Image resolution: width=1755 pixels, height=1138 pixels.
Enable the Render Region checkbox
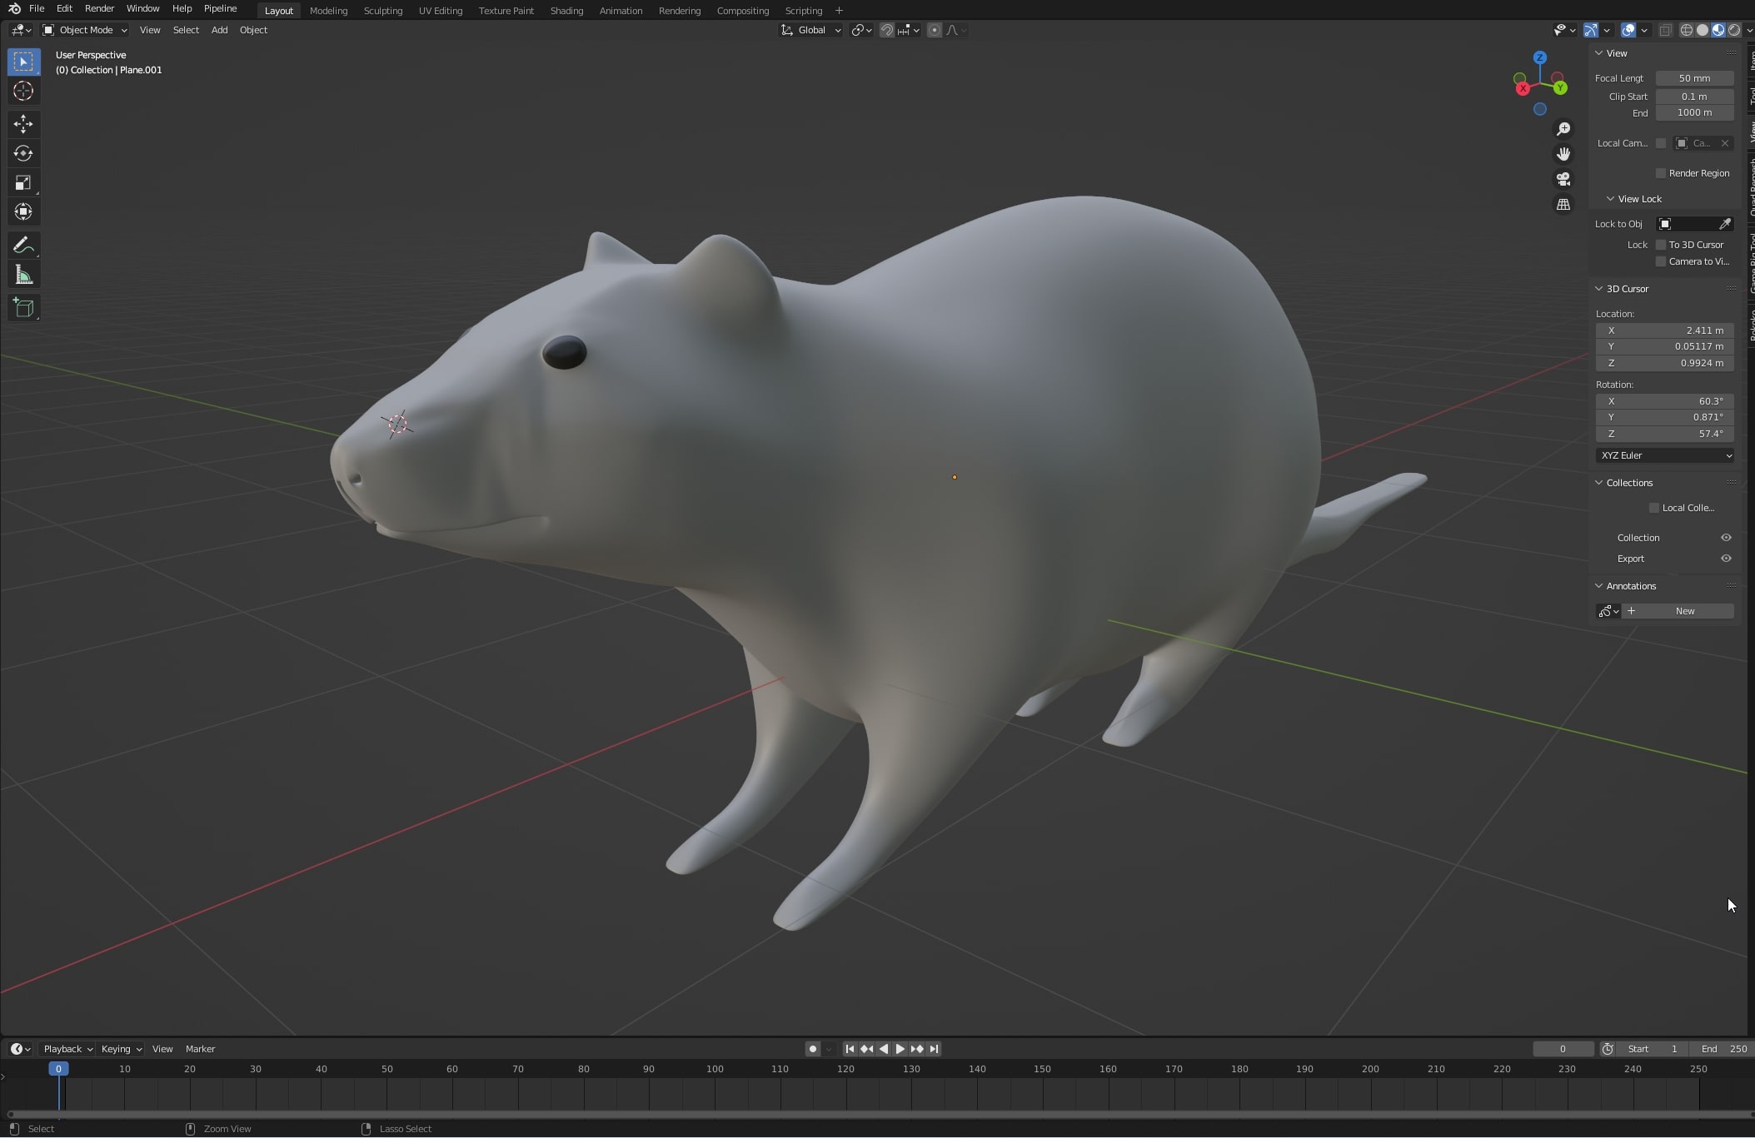(x=1660, y=173)
